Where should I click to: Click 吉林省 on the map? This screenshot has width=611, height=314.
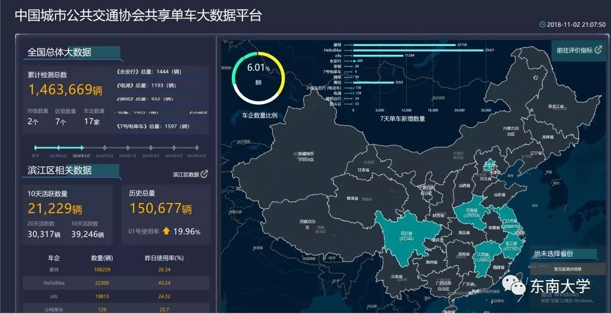pos(547,137)
